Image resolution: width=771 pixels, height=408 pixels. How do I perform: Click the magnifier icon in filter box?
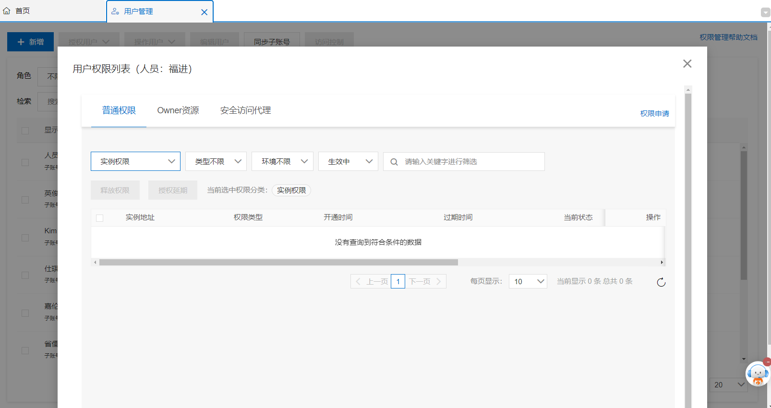(x=394, y=162)
